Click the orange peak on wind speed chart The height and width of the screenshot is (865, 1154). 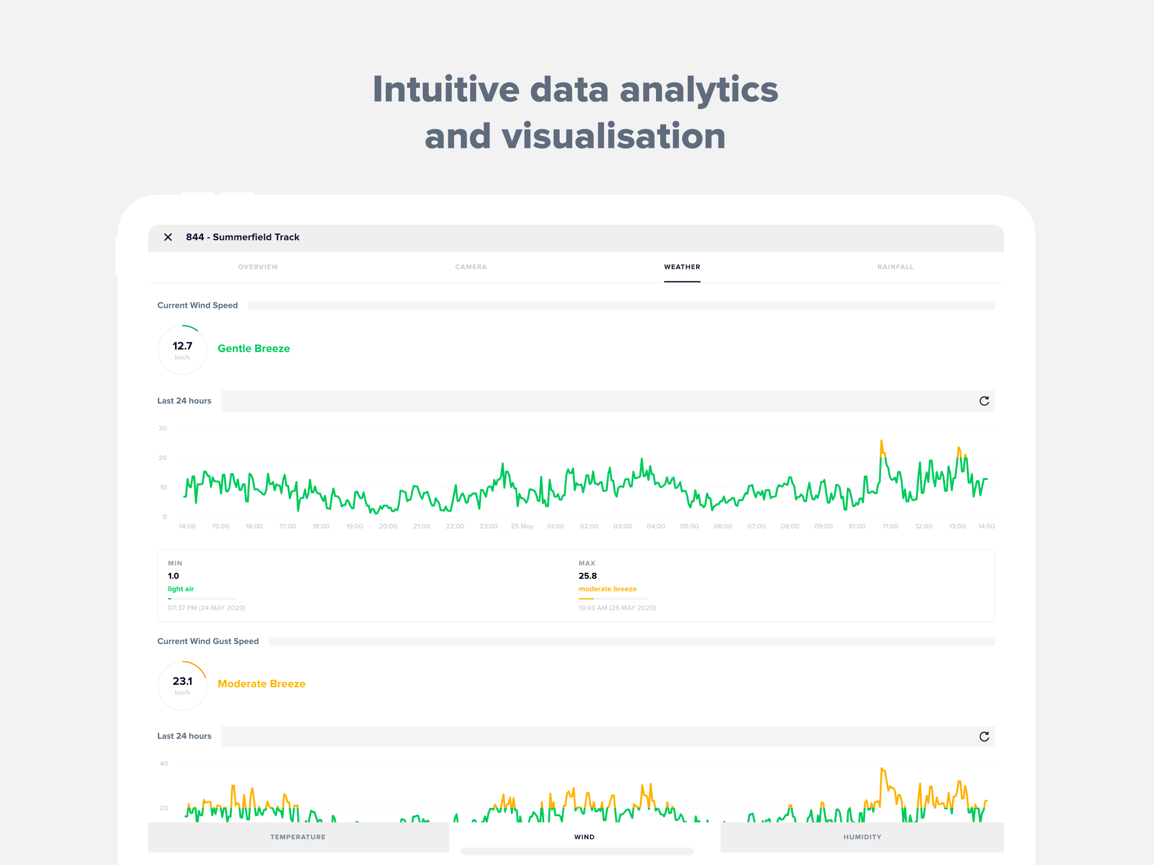coord(882,447)
